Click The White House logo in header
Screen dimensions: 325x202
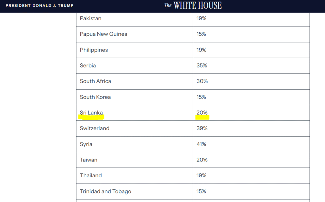(x=193, y=5)
